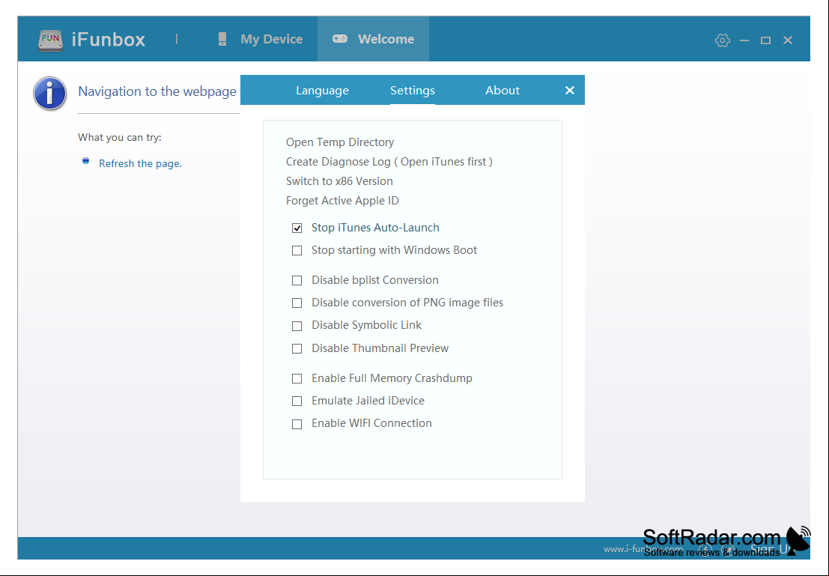Screen dimensions: 829x576
Task: Click the iFunbox logo icon
Action: [50, 40]
